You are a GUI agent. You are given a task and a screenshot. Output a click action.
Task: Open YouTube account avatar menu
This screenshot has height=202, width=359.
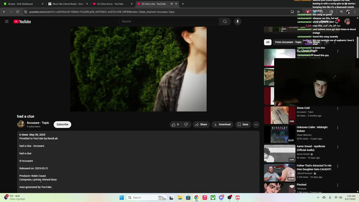click(x=348, y=22)
